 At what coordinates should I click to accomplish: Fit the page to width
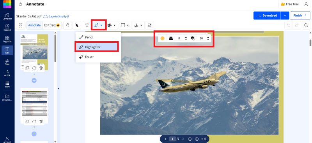point(204,139)
